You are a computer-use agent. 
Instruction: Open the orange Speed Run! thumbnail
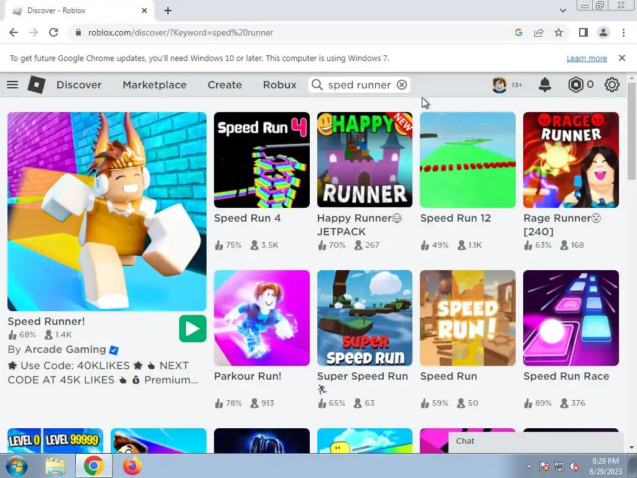[468, 318]
